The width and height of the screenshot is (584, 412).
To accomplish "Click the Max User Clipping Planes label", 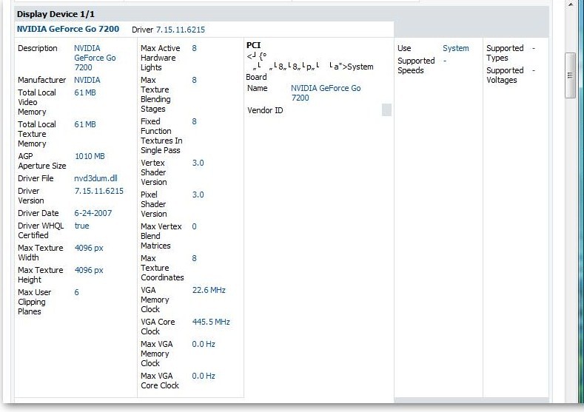I will 35,302.
